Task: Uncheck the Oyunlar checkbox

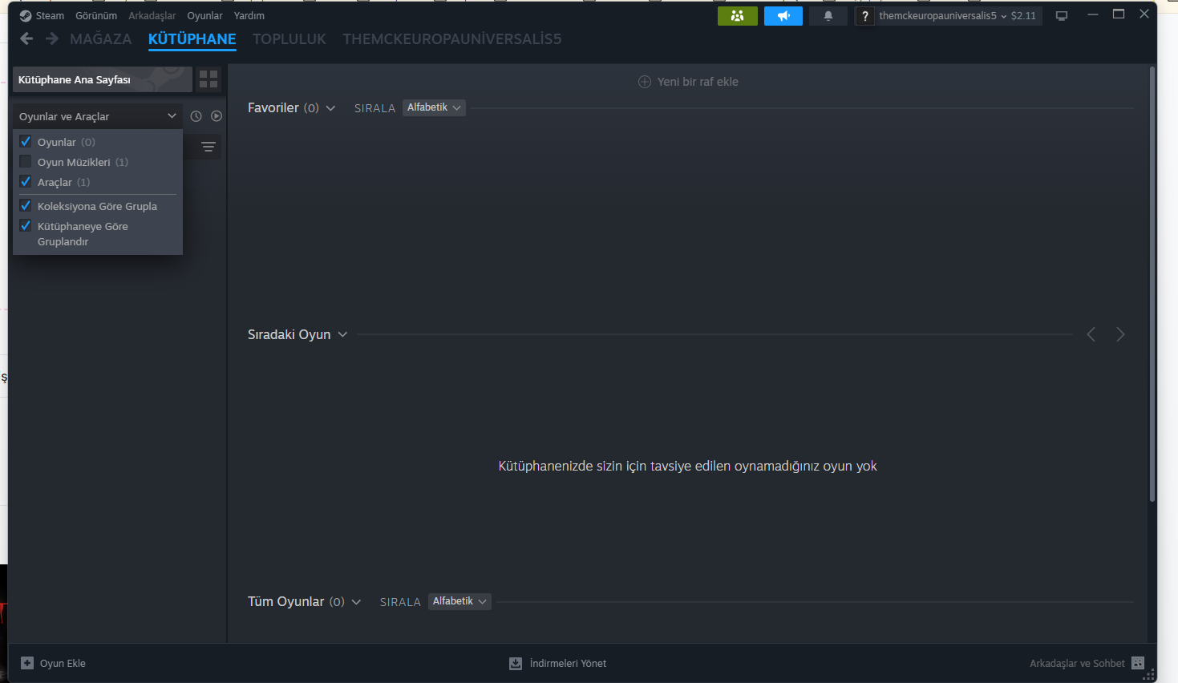Action: (26, 142)
